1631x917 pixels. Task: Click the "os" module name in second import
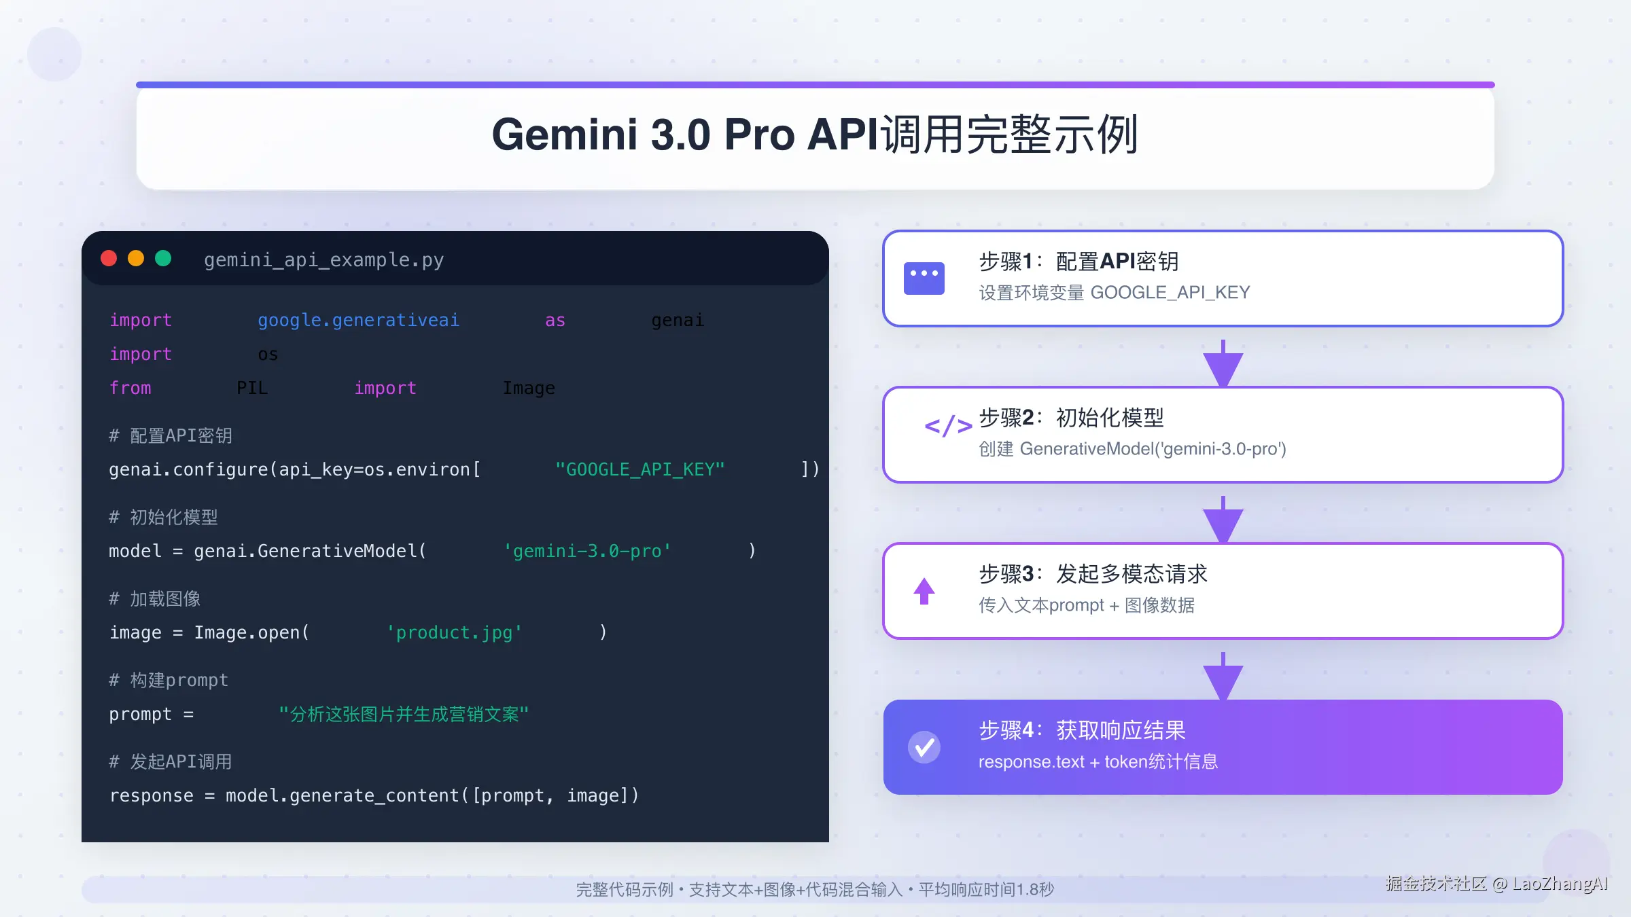pos(268,354)
